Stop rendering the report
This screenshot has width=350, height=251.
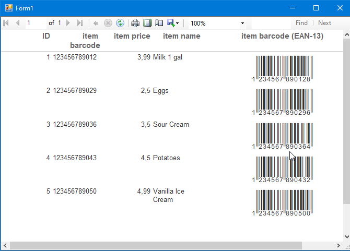pos(108,23)
